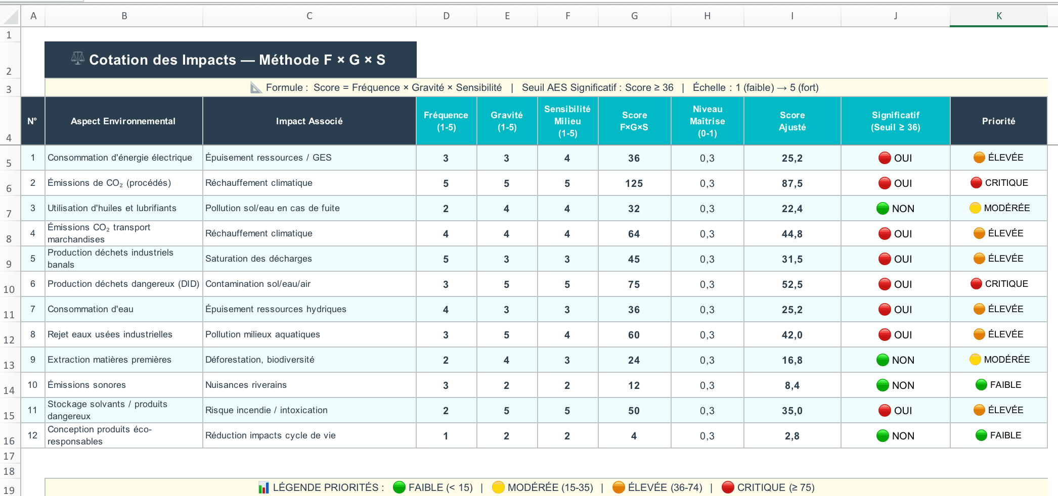1058x496 pixels.
Task: Click the green FAIBLE icon for Conception produits éco-responsables
Action: (981, 435)
